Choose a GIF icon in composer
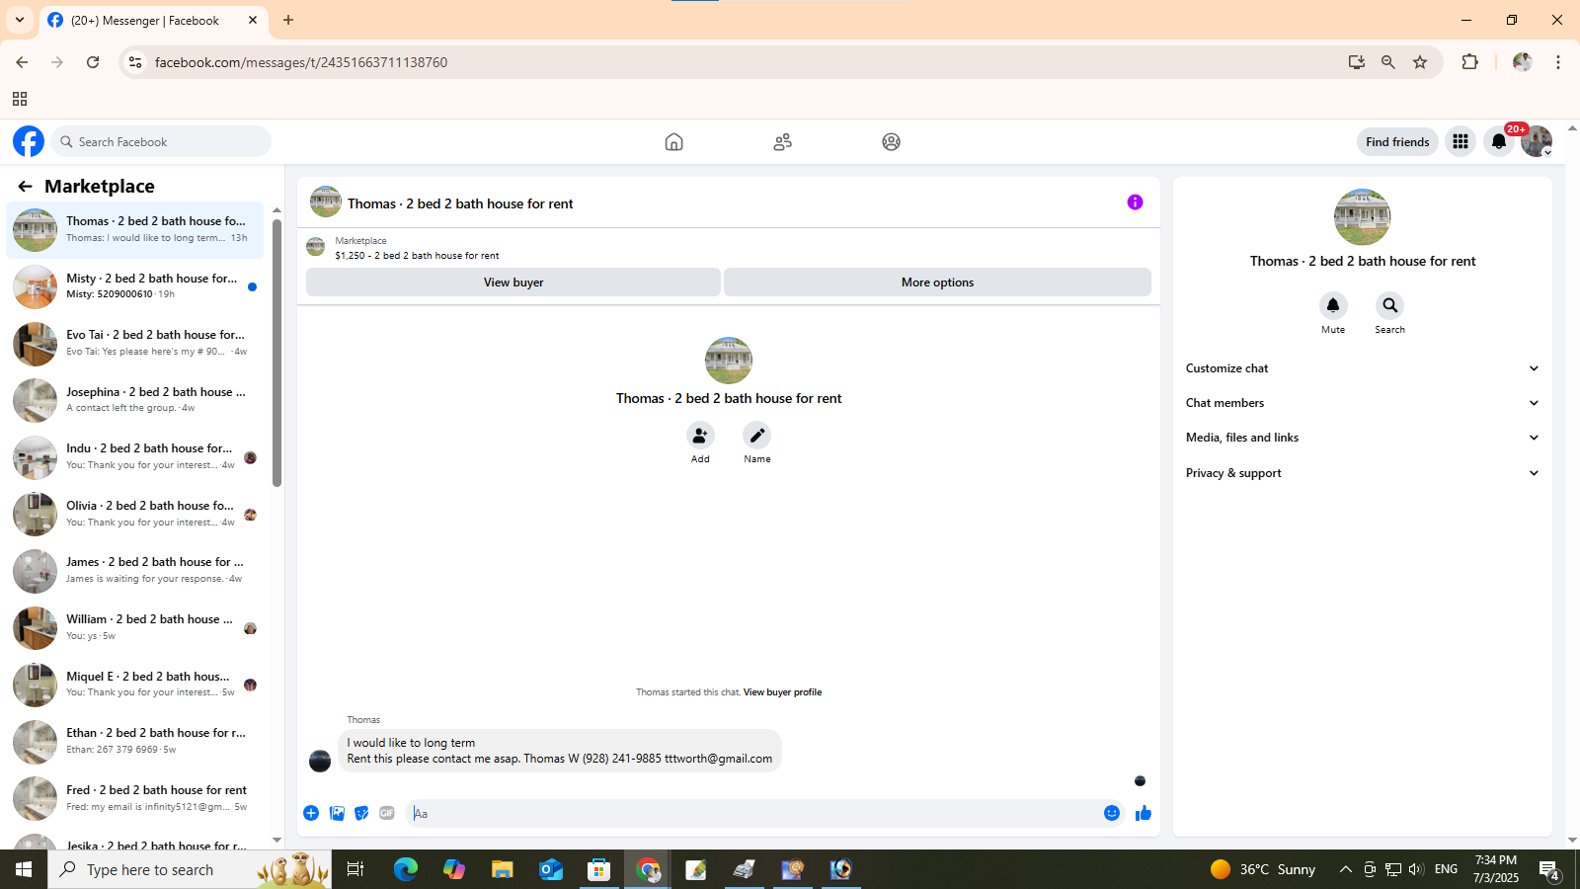 (387, 813)
